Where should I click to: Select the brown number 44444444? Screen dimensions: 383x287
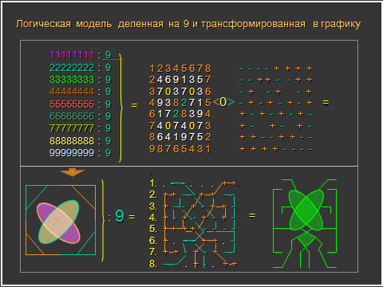(72, 92)
